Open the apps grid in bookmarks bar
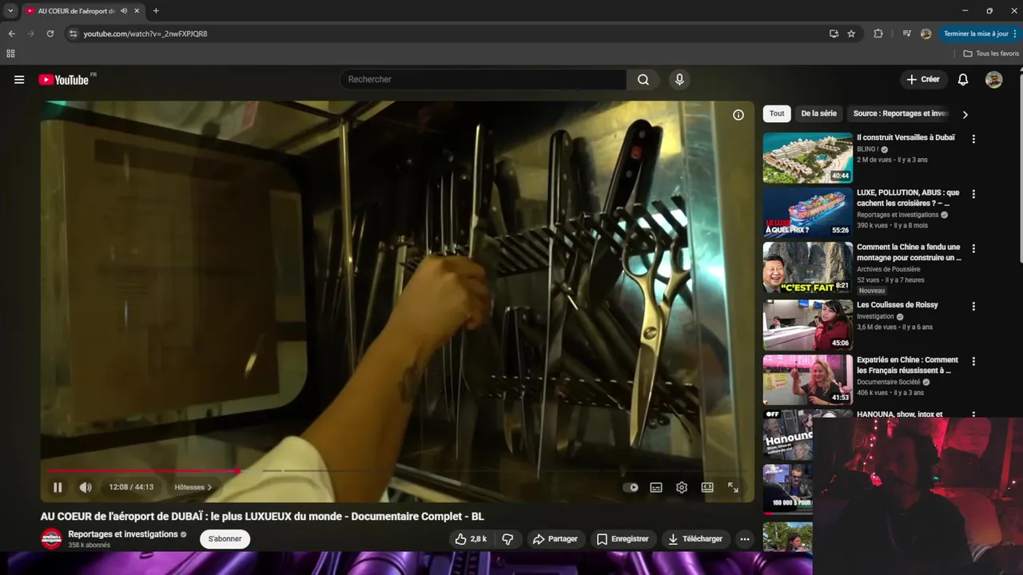This screenshot has width=1023, height=575. (10, 54)
